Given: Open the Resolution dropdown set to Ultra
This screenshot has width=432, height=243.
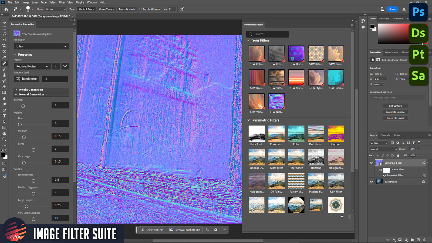Looking at the screenshot, I should click(41, 46).
